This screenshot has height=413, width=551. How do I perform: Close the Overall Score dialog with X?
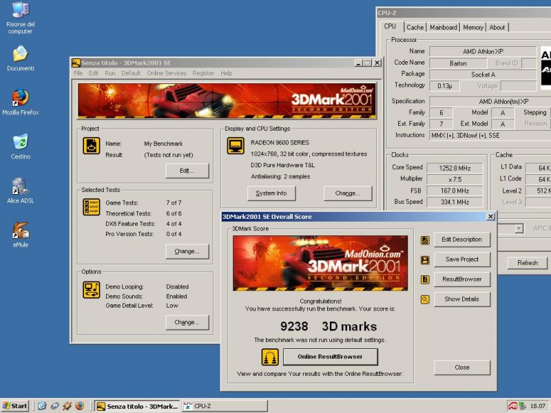click(x=490, y=217)
